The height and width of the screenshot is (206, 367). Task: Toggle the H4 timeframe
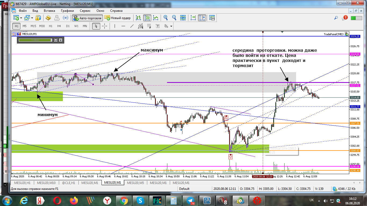click(x=59, y=26)
